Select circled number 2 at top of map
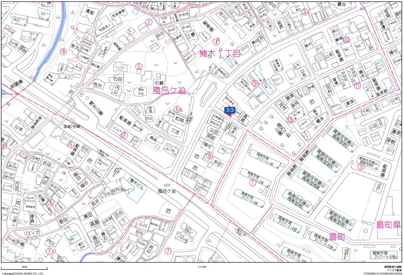 (x=149, y=22)
